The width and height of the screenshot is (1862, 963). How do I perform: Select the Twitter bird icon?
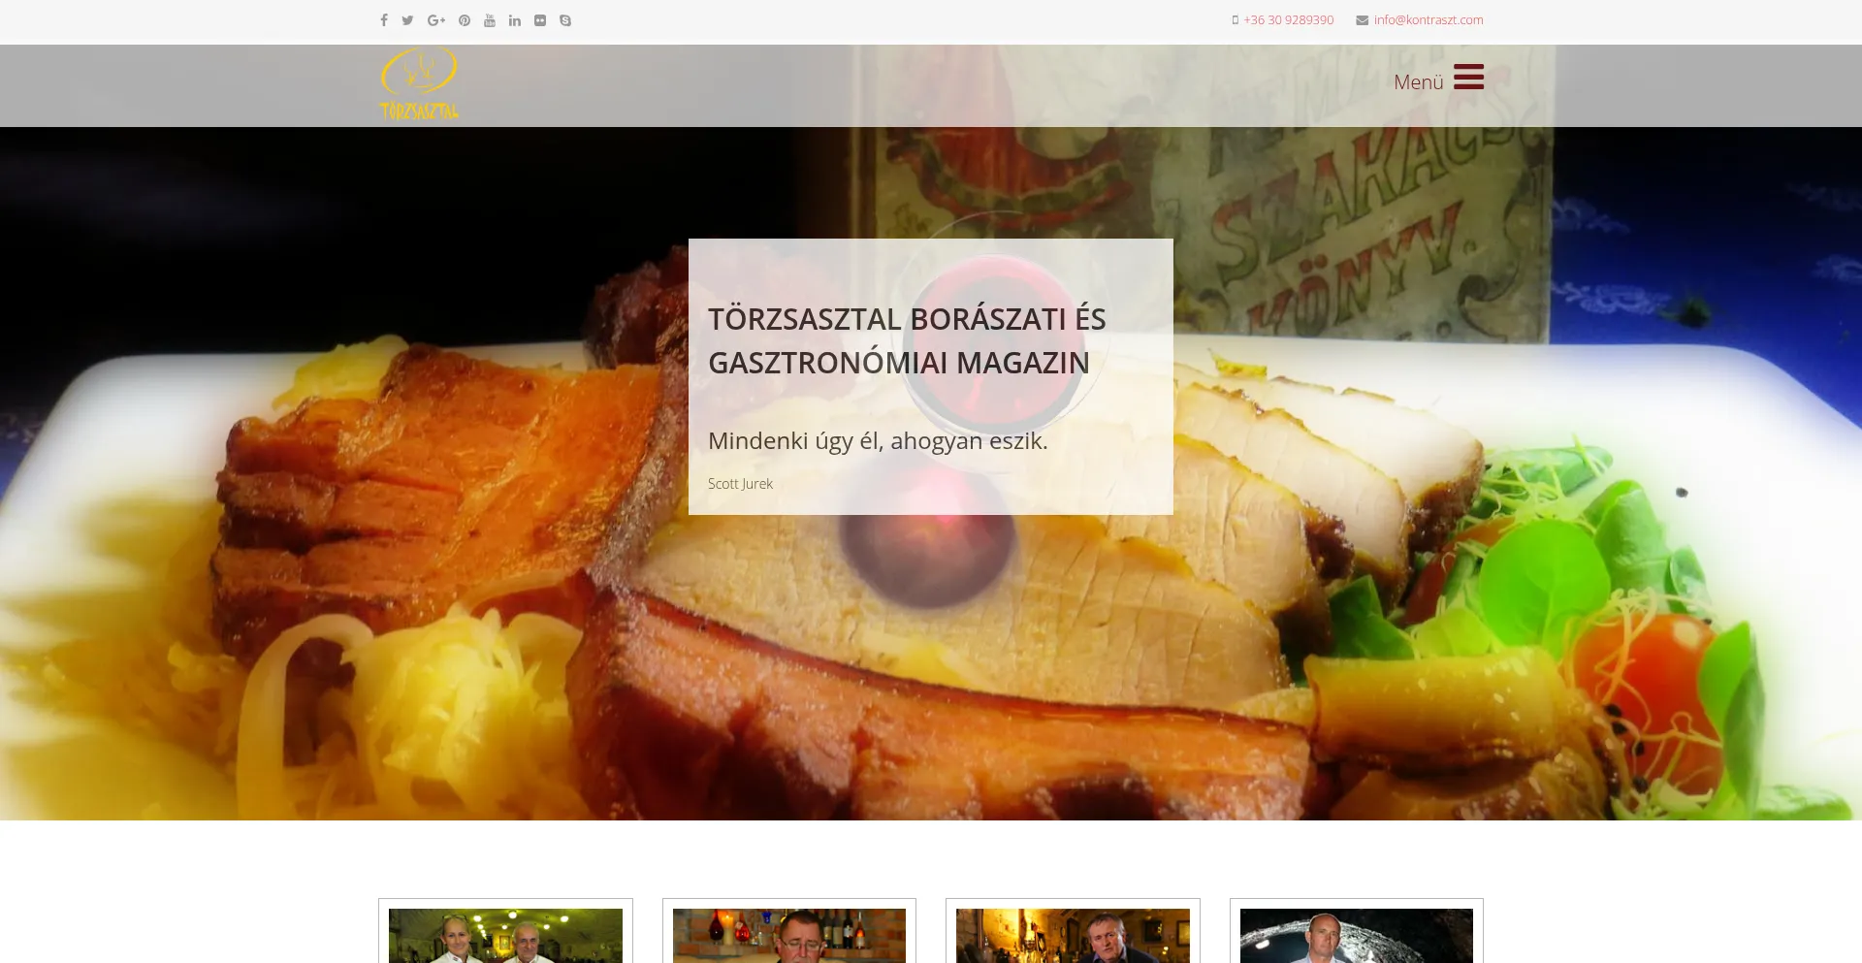pyautogui.click(x=408, y=19)
